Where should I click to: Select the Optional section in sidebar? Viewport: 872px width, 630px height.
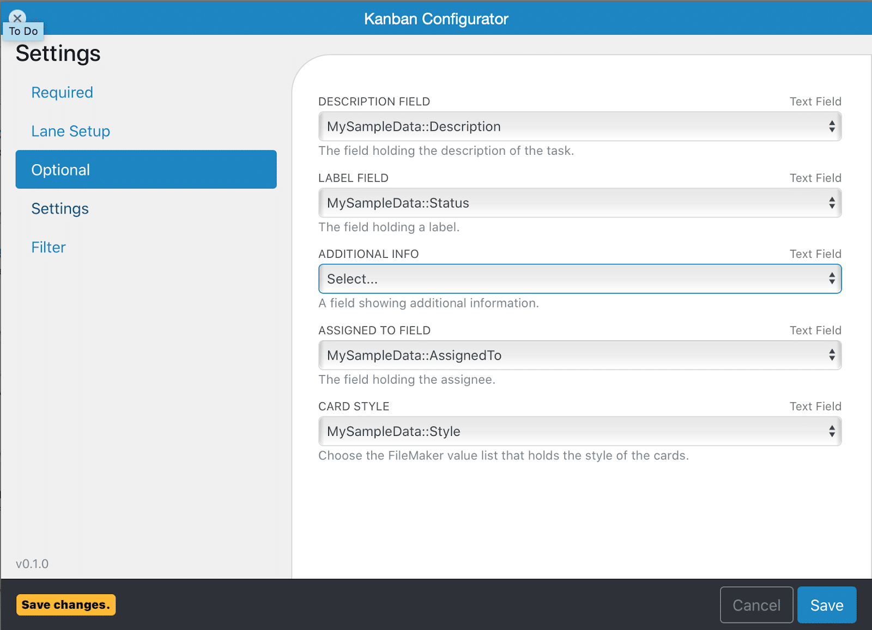tap(60, 169)
